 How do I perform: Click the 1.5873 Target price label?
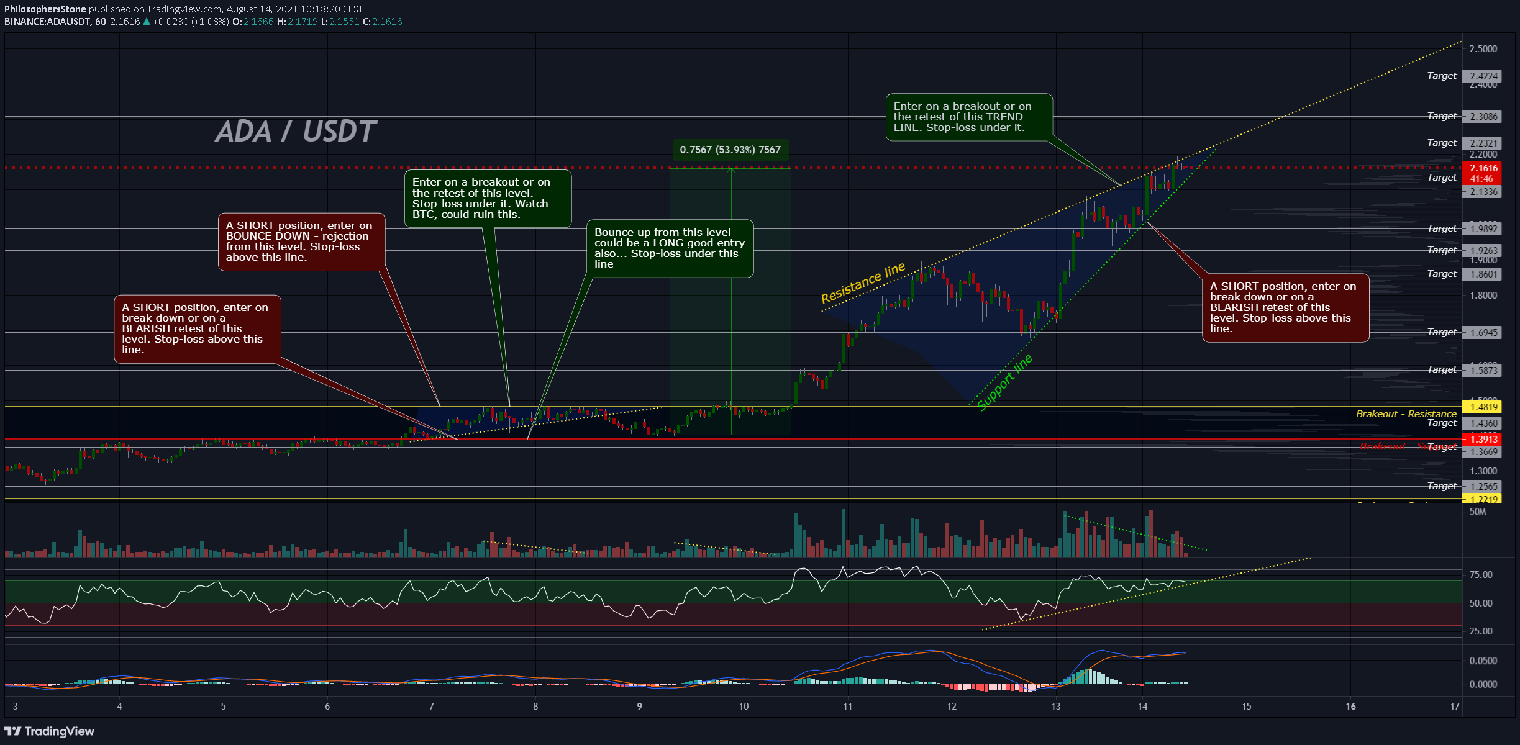click(1482, 371)
